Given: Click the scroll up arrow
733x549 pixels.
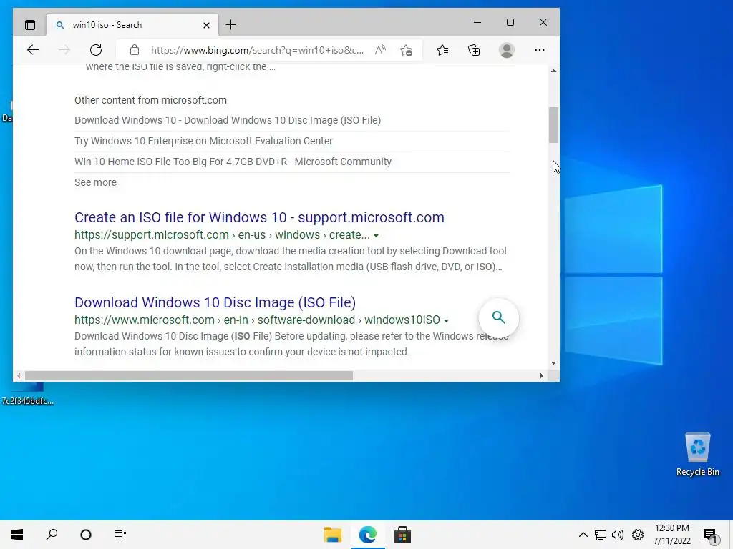Looking at the screenshot, I should click(553, 71).
